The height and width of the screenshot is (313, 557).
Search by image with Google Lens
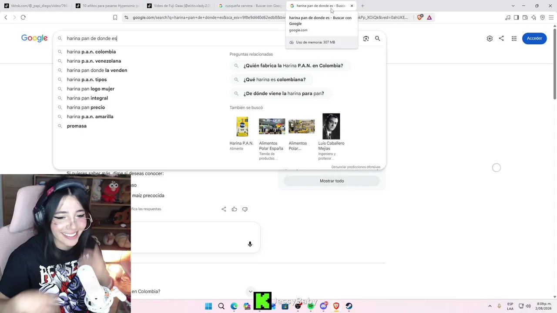(x=366, y=38)
